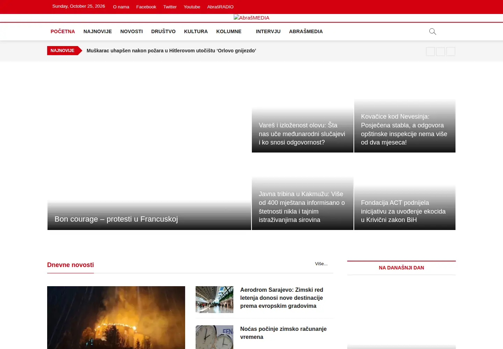Click the 'Dnevne novosti' section heading

pyautogui.click(x=71, y=265)
